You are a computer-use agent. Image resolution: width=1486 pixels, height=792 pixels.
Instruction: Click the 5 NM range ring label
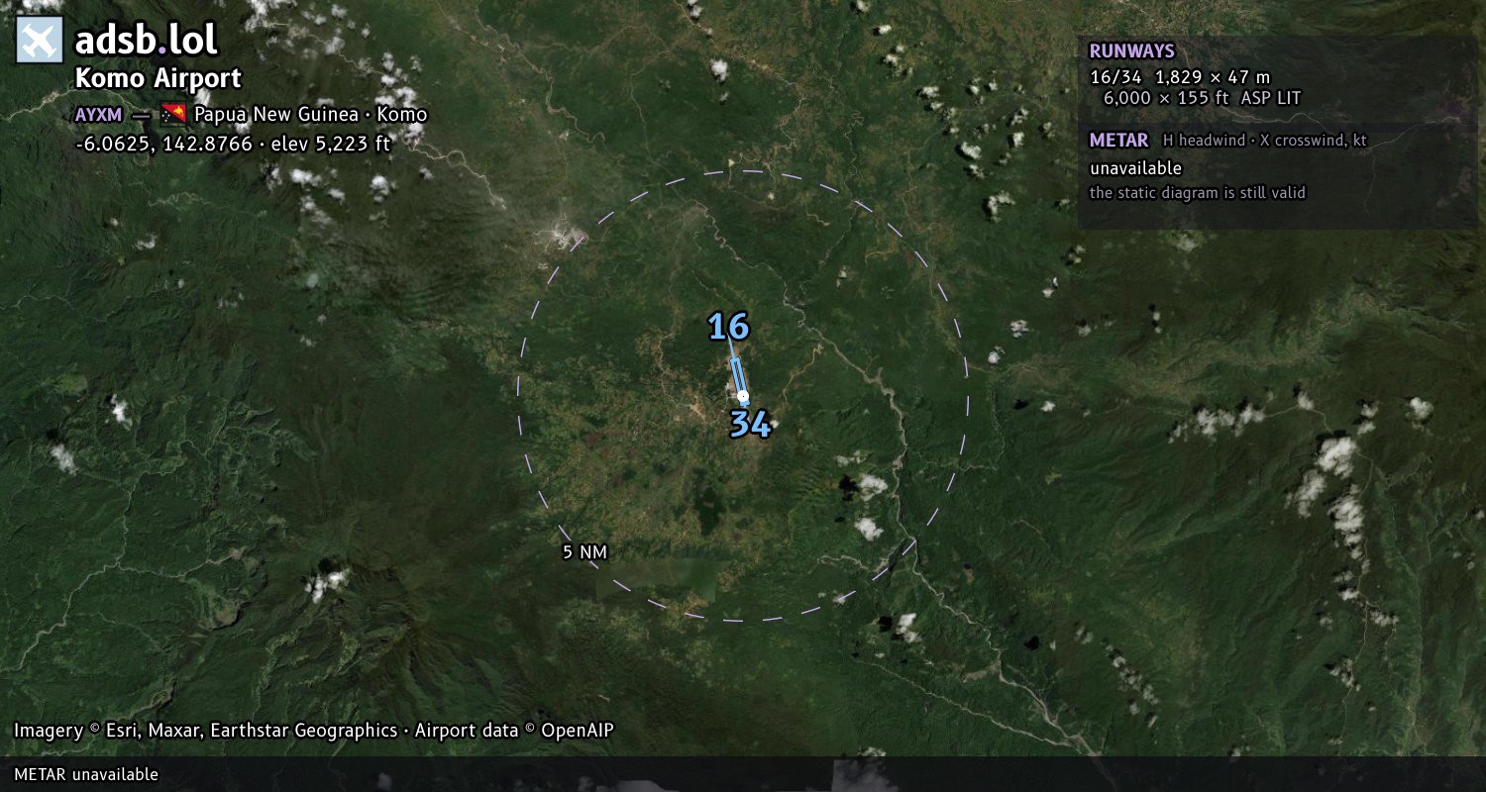pos(584,552)
